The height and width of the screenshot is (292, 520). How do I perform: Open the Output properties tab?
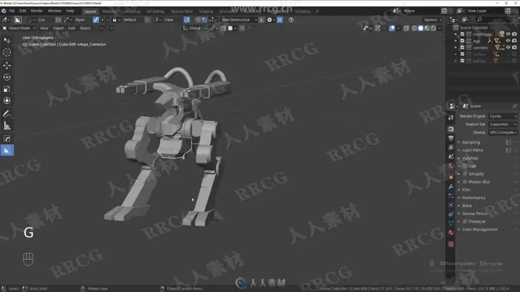[451, 138]
